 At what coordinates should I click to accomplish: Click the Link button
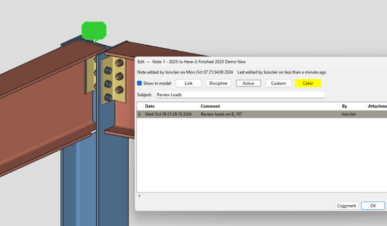[x=189, y=83]
